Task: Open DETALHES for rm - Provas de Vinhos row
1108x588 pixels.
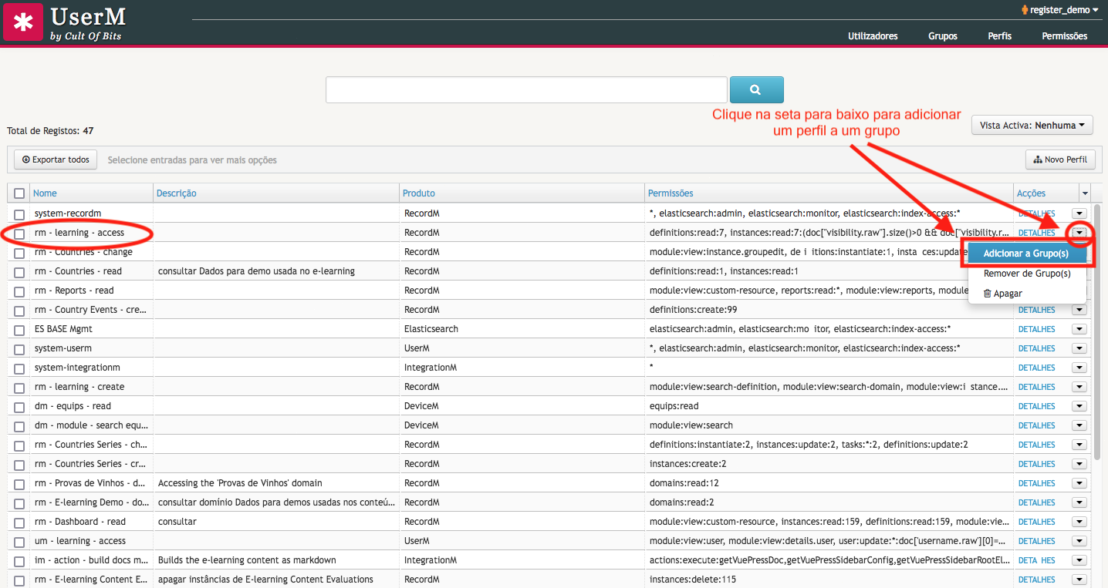Action: tap(1037, 483)
